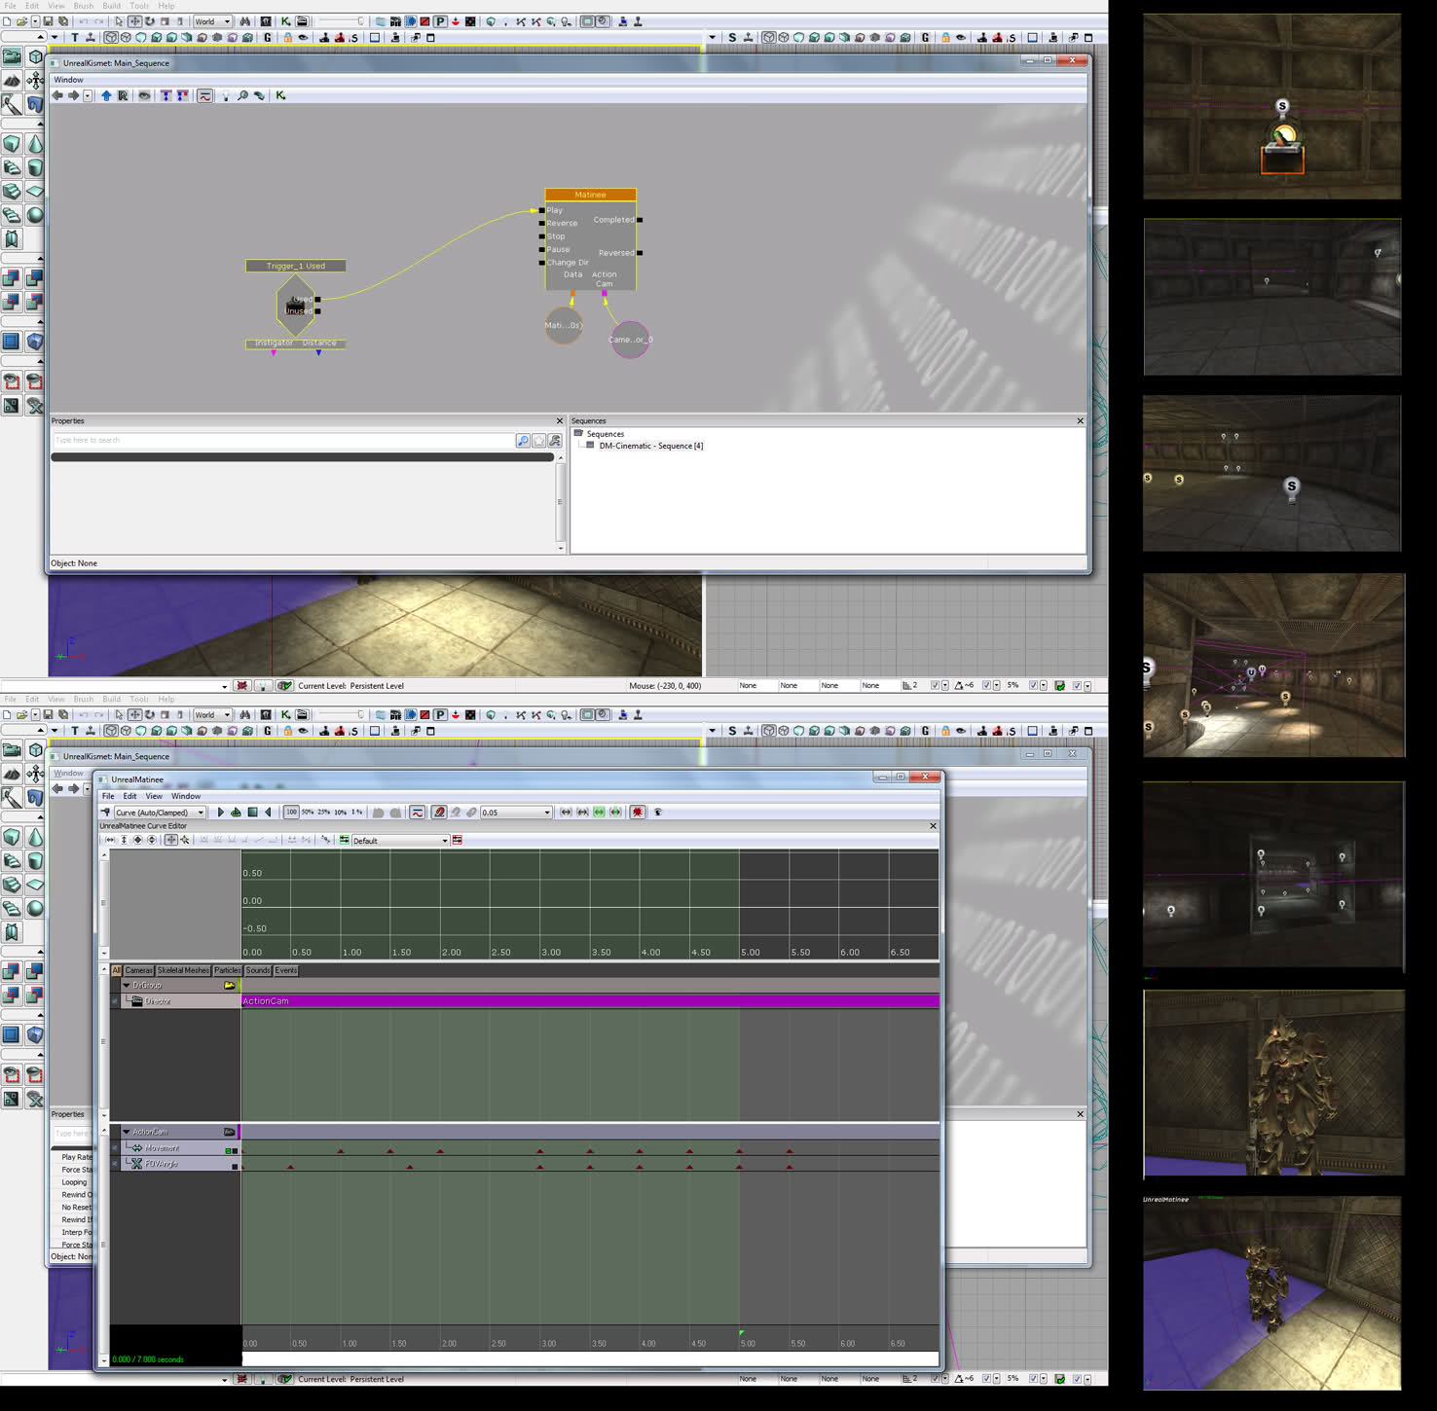Screen dimensions: 1437x1411
Task: Select pan mode icon in Curve Editor toolbar
Action: (171, 840)
